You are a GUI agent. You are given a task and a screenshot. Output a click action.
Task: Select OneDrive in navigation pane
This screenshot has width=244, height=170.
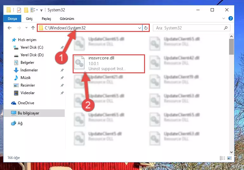(23, 103)
